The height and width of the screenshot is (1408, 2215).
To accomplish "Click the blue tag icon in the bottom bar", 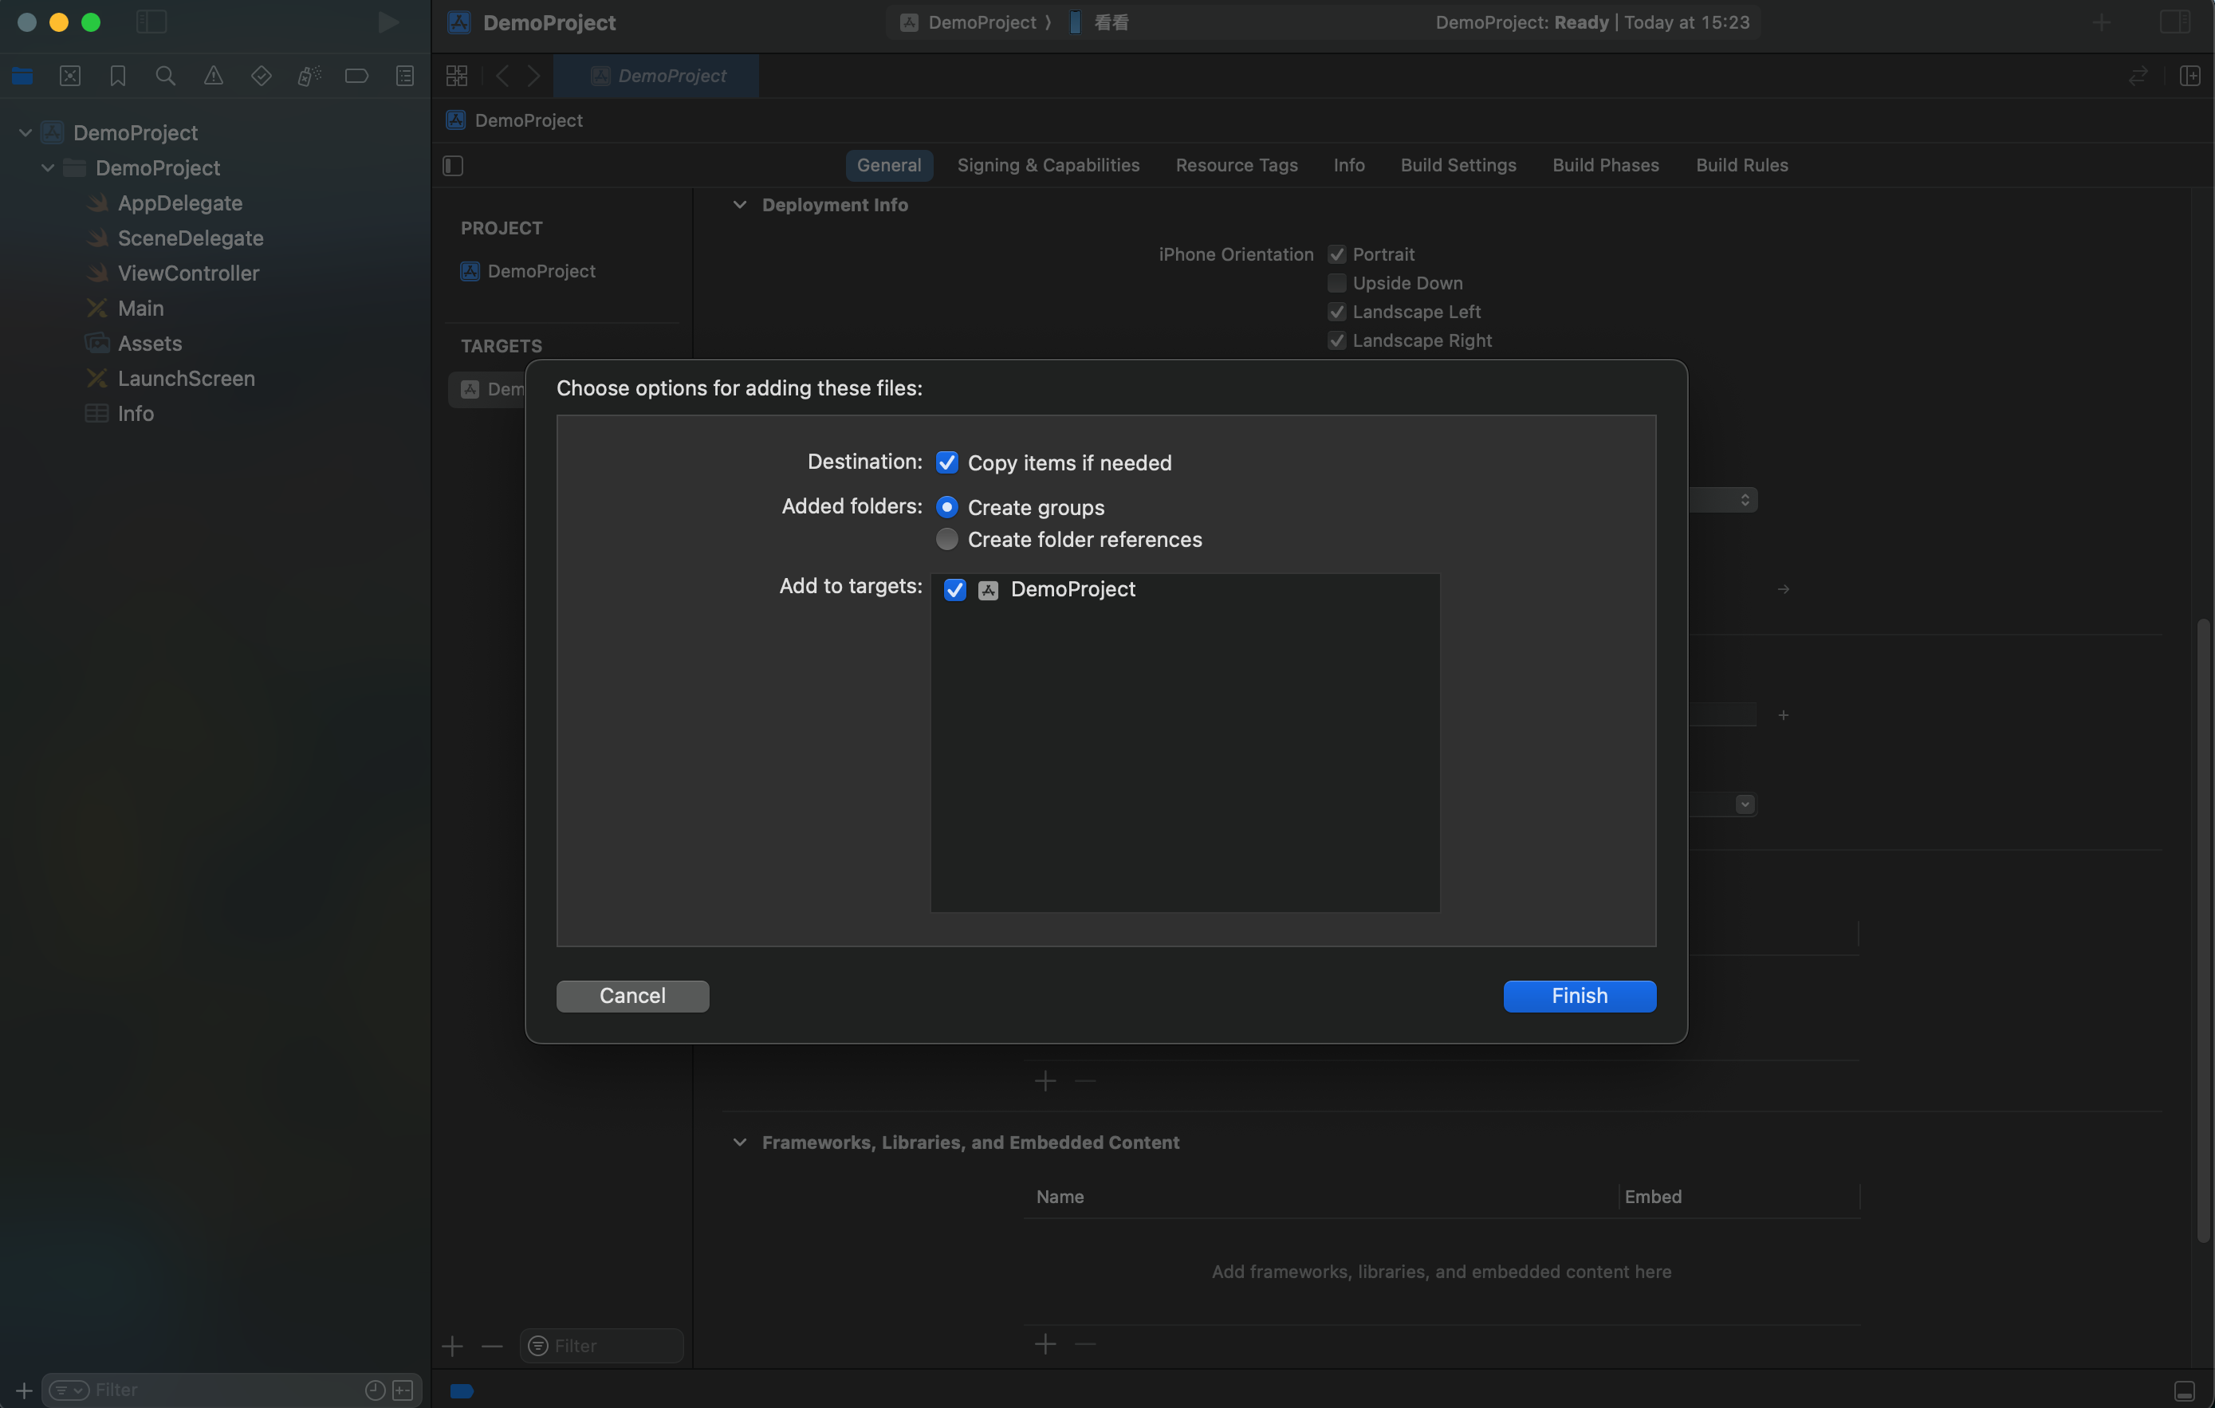I will tap(462, 1391).
